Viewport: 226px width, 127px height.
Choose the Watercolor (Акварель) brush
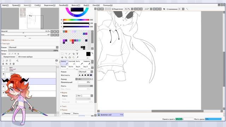(87, 62)
